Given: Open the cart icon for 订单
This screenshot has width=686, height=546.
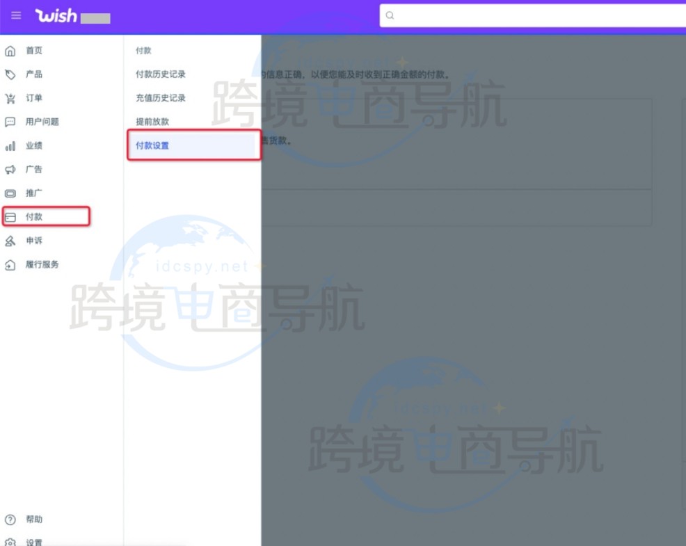Looking at the screenshot, I should pyautogui.click(x=10, y=98).
